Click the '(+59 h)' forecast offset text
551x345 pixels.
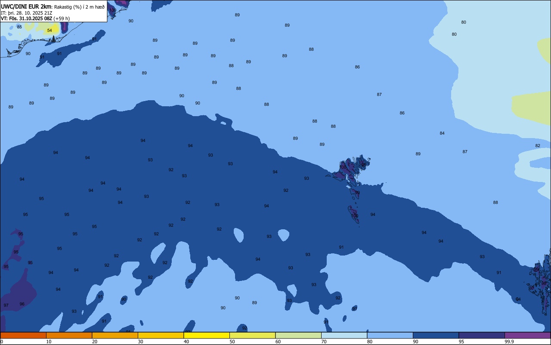coord(62,18)
